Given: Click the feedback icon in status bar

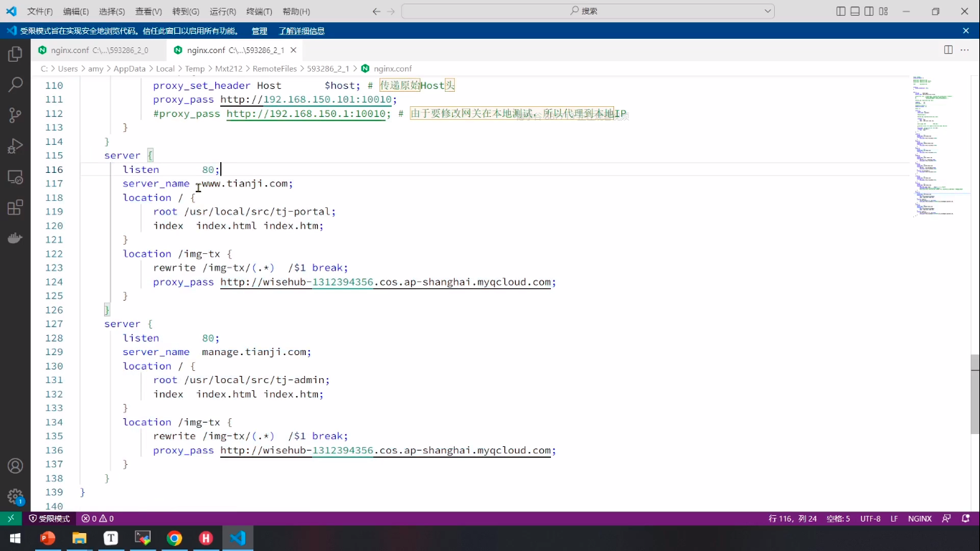Looking at the screenshot, I should pyautogui.click(x=946, y=519).
